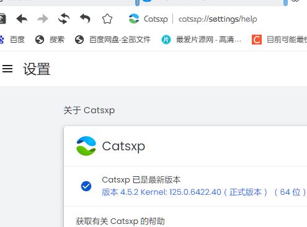Click the version 4.5.2 Kernel text
The image size is (307, 227).
204,192
